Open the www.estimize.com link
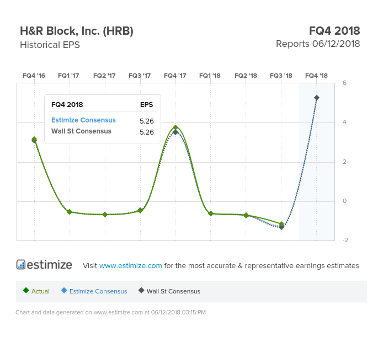This screenshot has height=342, width=378. (x=130, y=265)
